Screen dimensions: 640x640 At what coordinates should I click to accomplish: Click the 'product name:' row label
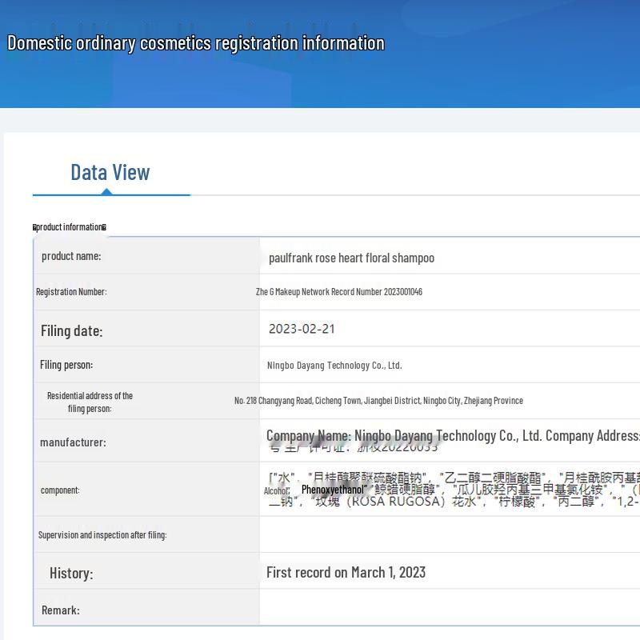tap(71, 256)
